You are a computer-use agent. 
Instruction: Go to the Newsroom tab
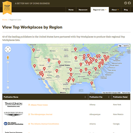[x=83, y=10]
